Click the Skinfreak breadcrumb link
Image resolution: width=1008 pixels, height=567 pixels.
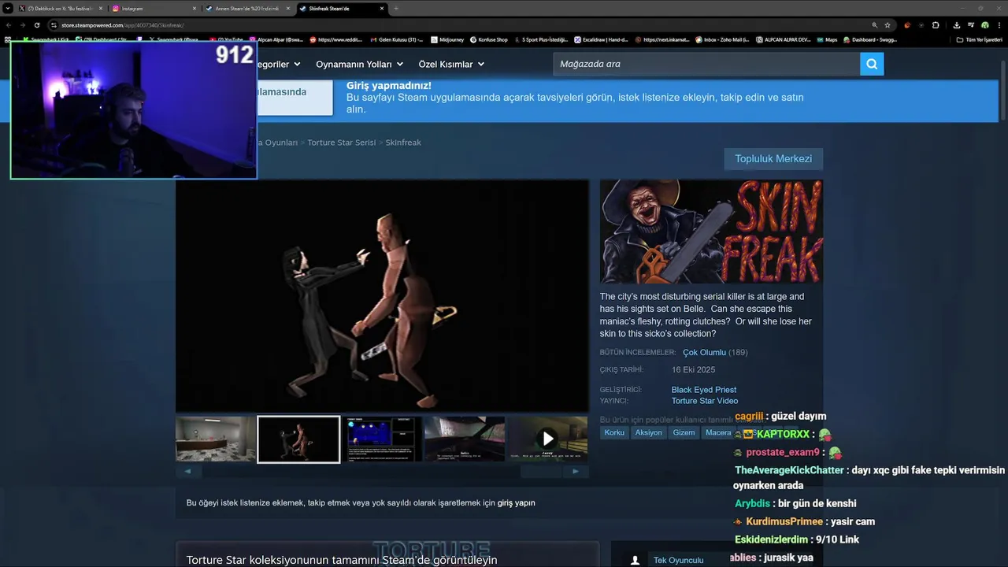click(x=403, y=143)
